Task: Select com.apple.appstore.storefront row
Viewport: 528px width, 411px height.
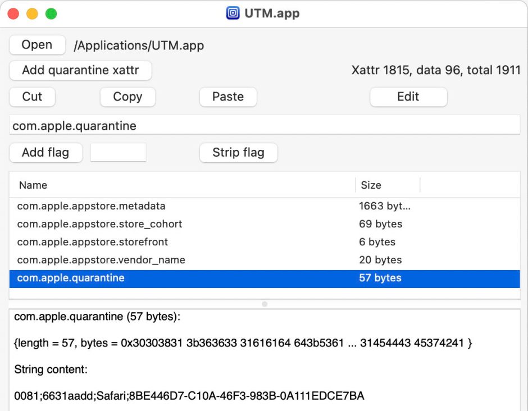Action: point(265,242)
